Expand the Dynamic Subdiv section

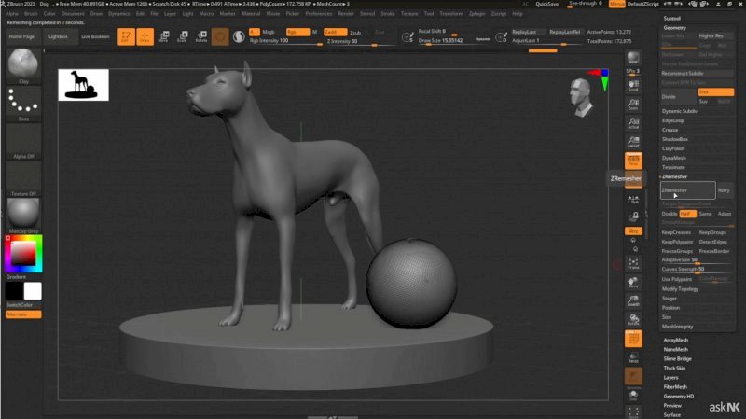pos(680,111)
